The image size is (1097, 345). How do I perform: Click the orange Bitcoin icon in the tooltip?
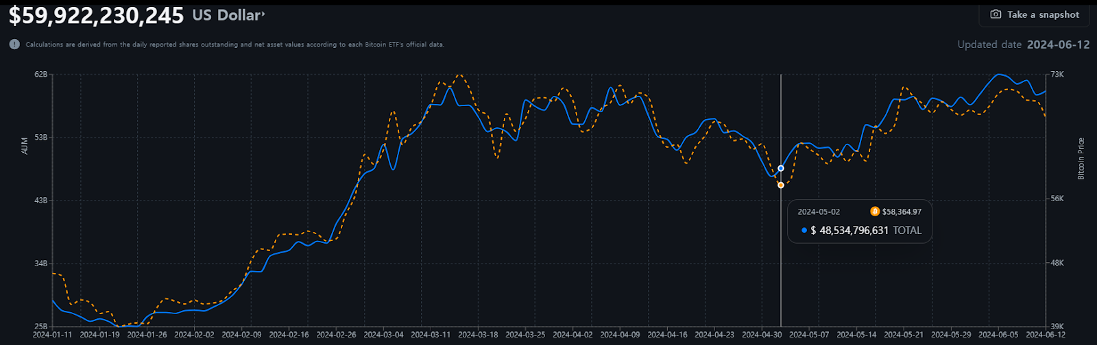(874, 212)
